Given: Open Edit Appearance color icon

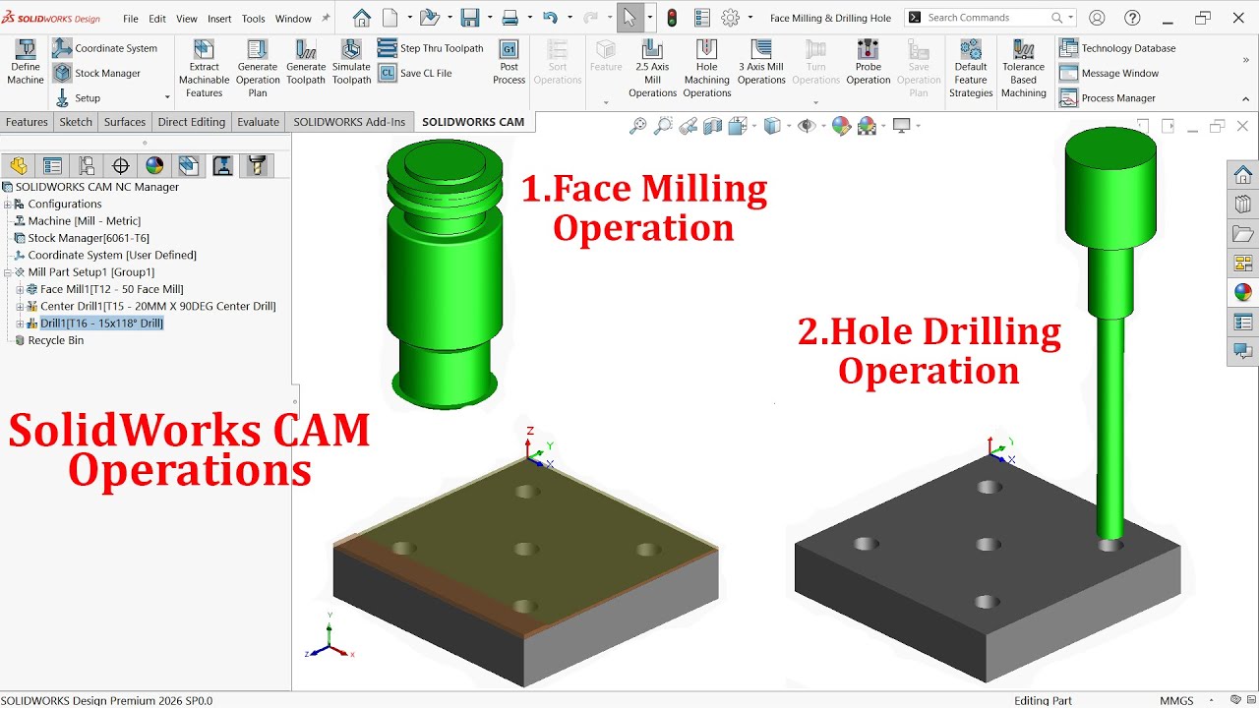Looking at the screenshot, I should click(841, 125).
